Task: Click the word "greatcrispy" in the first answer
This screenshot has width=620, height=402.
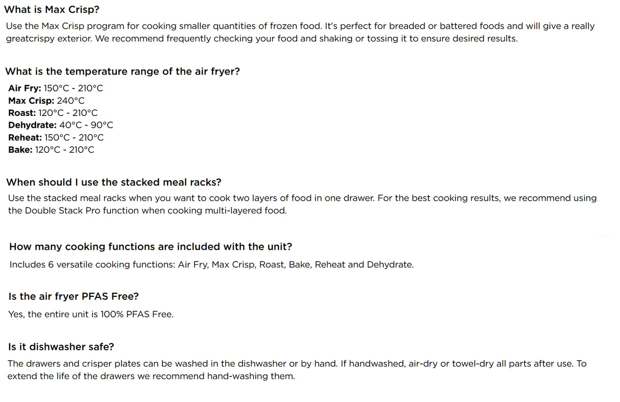Action: click(28, 39)
